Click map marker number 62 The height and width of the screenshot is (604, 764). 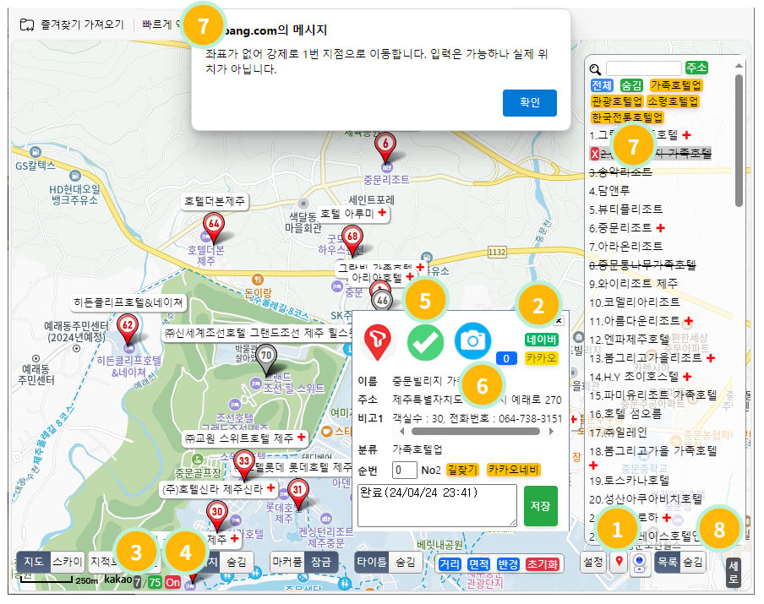(128, 325)
